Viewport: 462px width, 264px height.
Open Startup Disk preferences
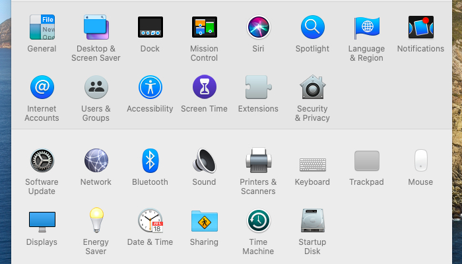(313, 220)
